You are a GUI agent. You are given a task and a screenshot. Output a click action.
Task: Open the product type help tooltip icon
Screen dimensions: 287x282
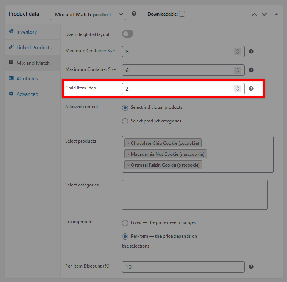tap(134, 14)
